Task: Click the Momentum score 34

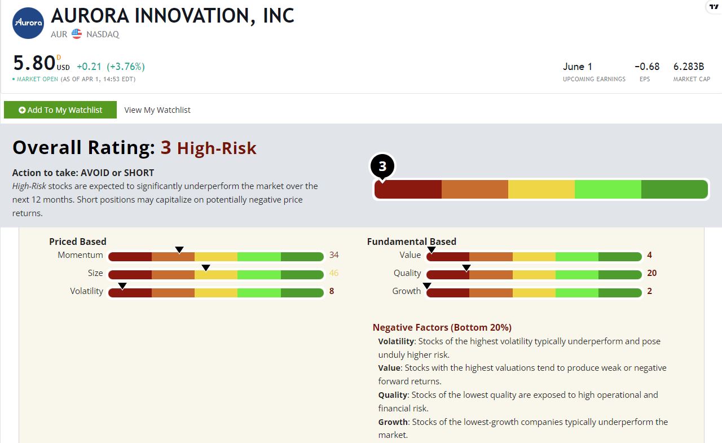Action: (334, 255)
